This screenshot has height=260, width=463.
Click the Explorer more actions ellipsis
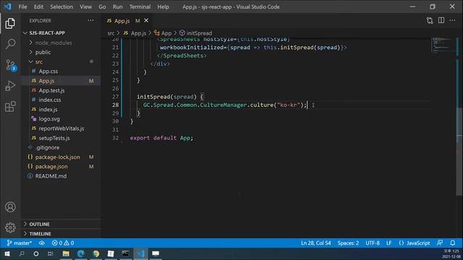click(90, 21)
